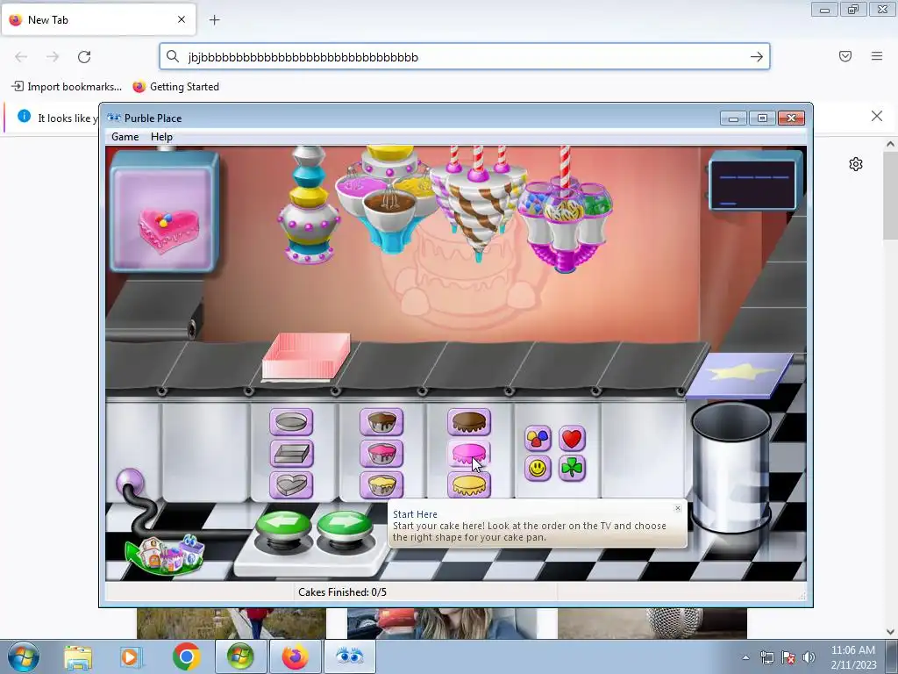Choose the square cake pan button
898x674 pixels.
pyautogui.click(x=291, y=454)
